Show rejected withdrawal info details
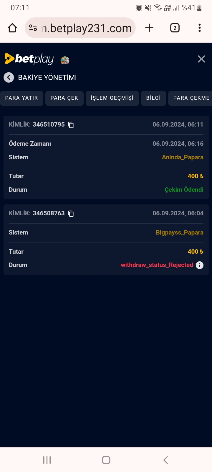Screen dimensions: 212x472 tap(200, 265)
